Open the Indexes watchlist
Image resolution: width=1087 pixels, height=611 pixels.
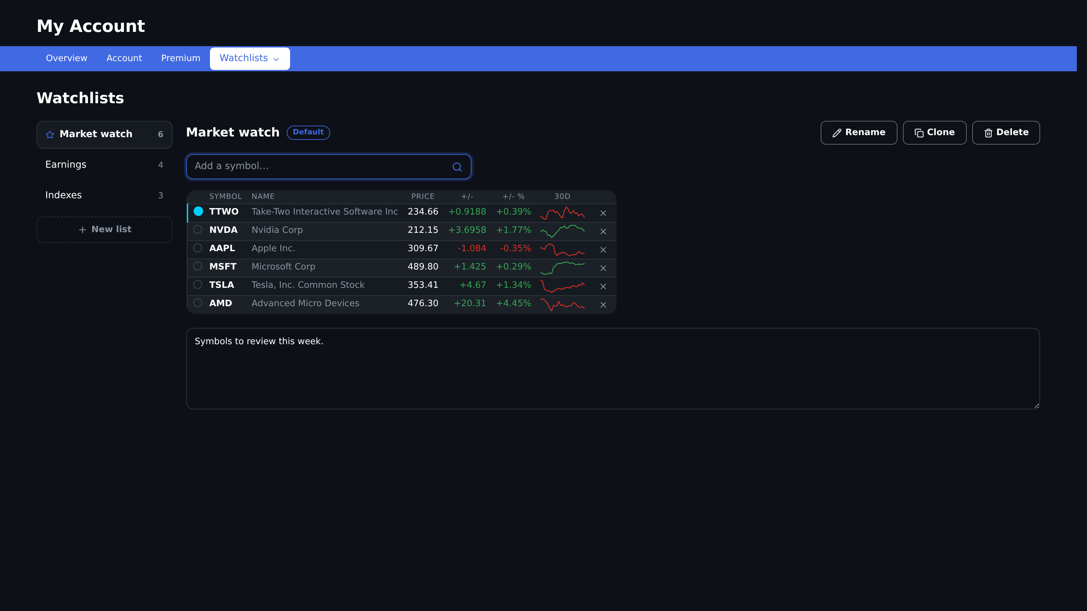[105, 195]
